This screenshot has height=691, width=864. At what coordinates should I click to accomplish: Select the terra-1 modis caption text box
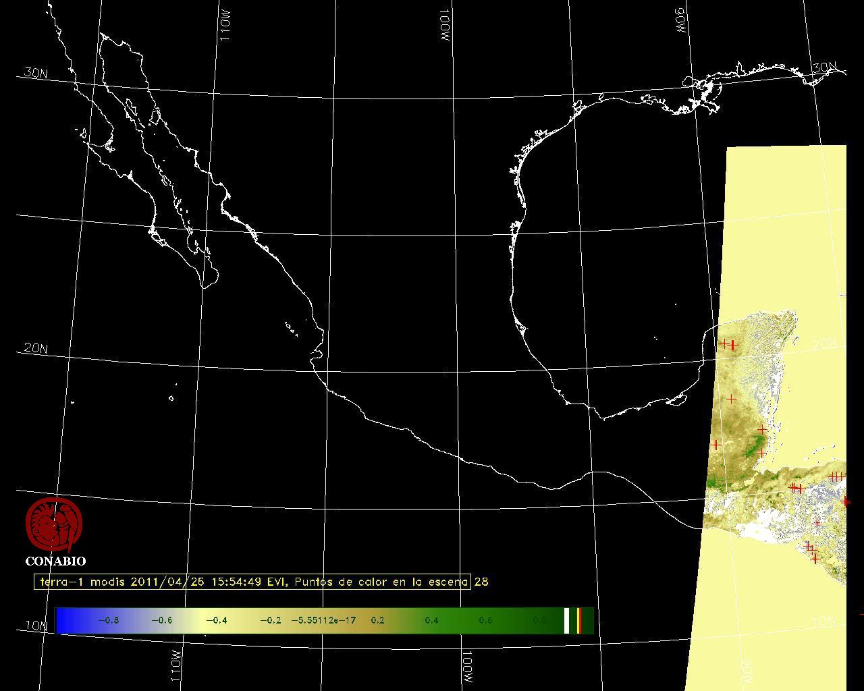(252, 582)
